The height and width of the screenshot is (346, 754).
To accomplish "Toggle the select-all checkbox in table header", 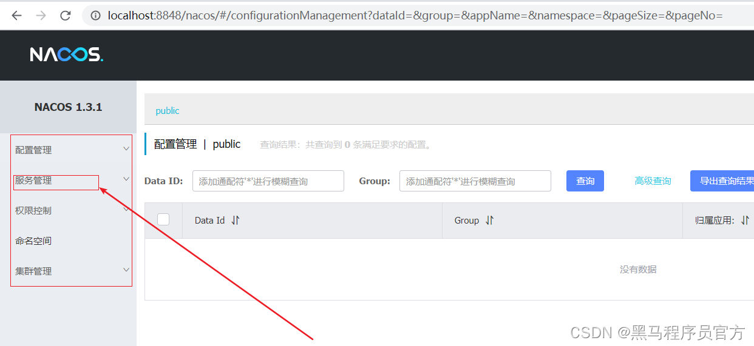I will pyautogui.click(x=163, y=219).
